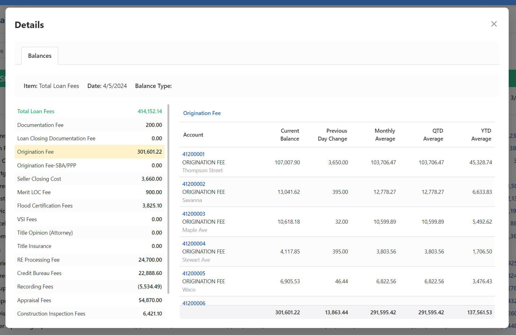
Task: Click the Origination Fee panel heading
Action: point(202,113)
